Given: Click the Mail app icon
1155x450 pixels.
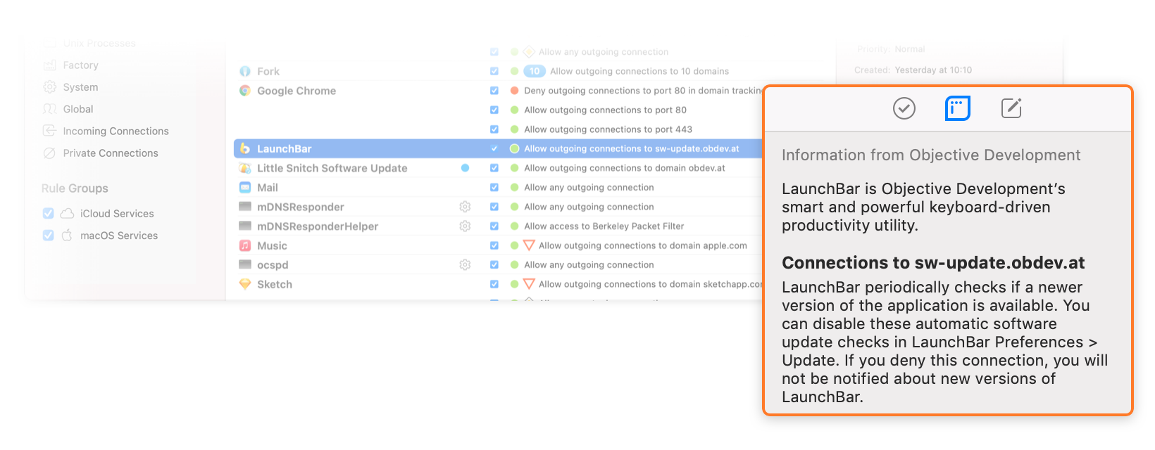Looking at the screenshot, I should (x=245, y=188).
